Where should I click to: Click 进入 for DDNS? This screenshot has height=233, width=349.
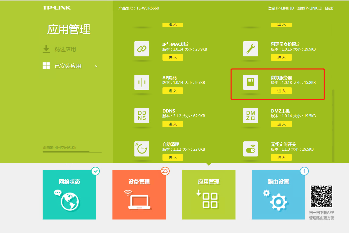(x=173, y=124)
